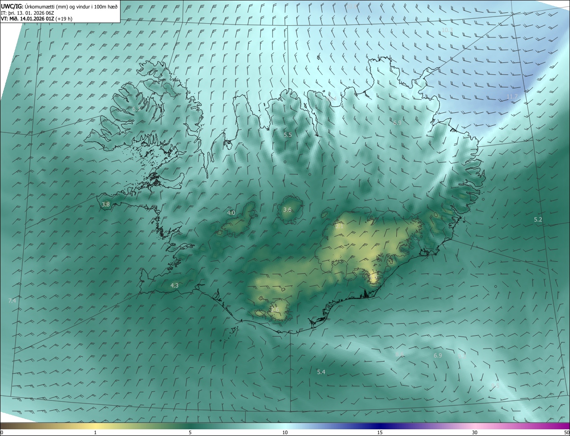Pick the pale pink band of the colour scale
570x436 pixels.
point(475,426)
